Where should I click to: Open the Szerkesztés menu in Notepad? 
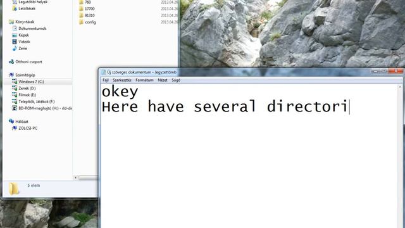pyautogui.click(x=122, y=80)
